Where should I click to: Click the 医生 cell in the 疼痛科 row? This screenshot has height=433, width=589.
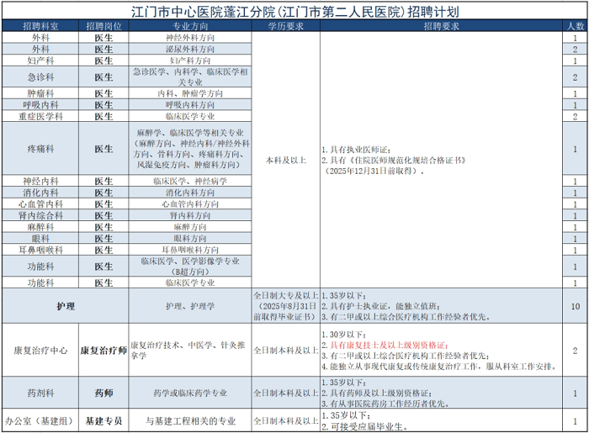(x=103, y=149)
